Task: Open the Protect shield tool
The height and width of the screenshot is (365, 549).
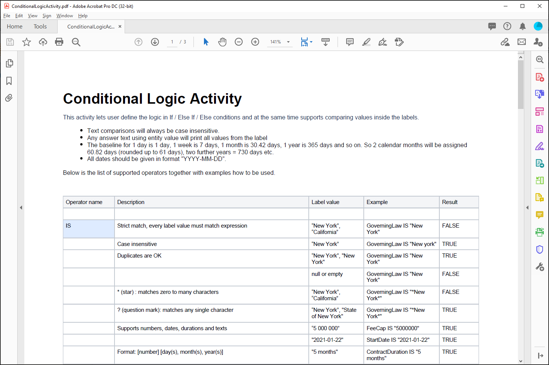Action: pyautogui.click(x=539, y=249)
